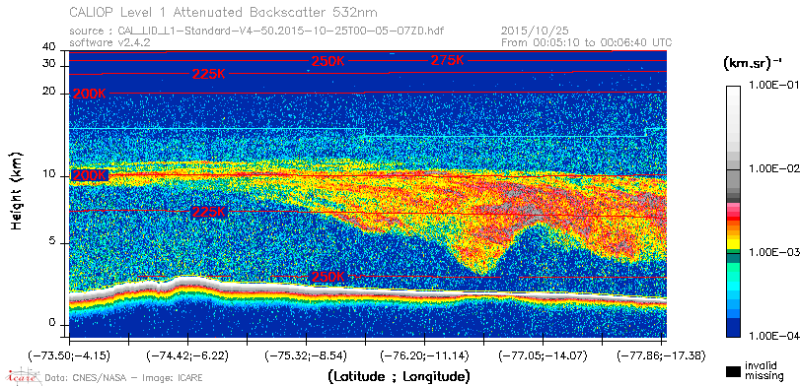Screen dimensions: 800x386
Task: Click the 225K label in the stratosphere region
Action: click(x=209, y=74)
